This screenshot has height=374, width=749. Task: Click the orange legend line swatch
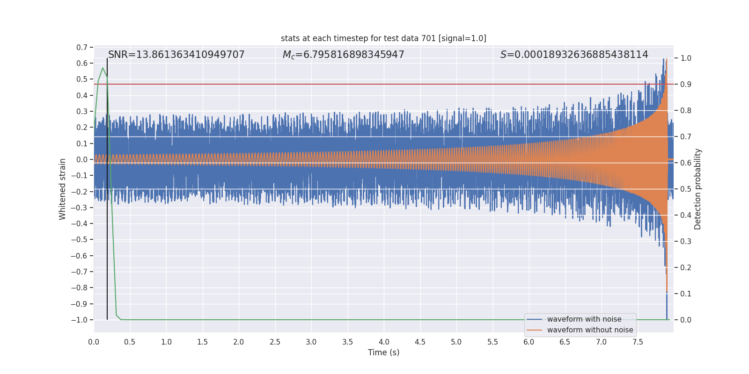coord(535,330)
